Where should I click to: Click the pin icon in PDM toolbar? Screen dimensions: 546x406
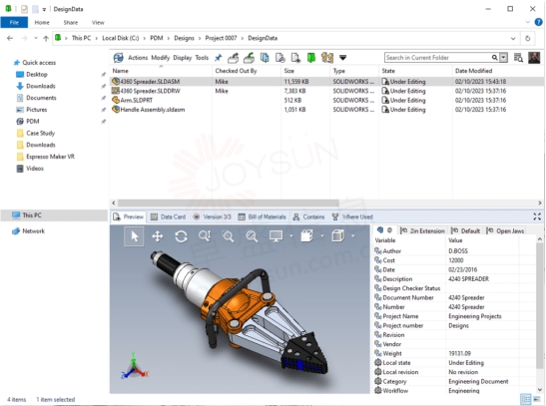point(219,58)
